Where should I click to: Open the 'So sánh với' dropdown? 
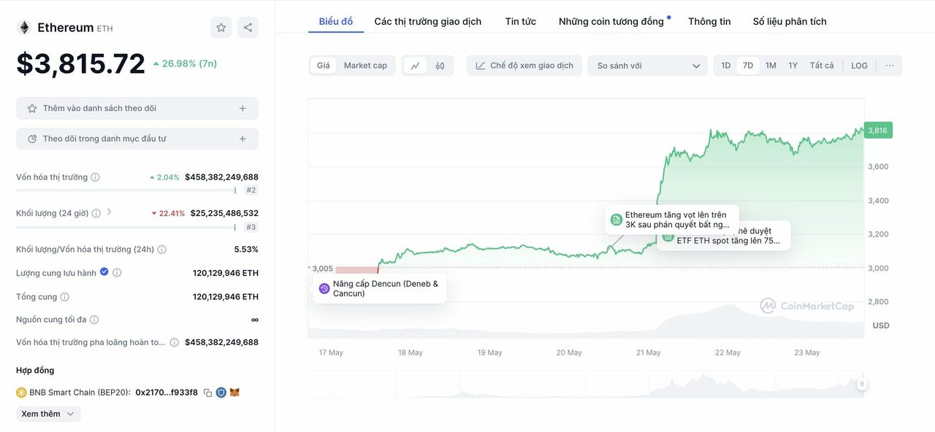(648, 66)
